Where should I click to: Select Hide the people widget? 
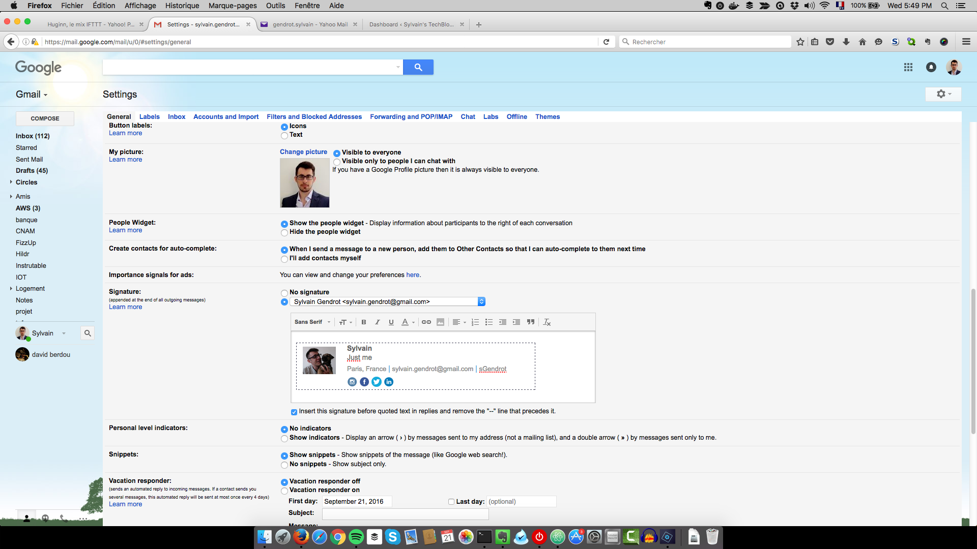[x=284, y=233]
